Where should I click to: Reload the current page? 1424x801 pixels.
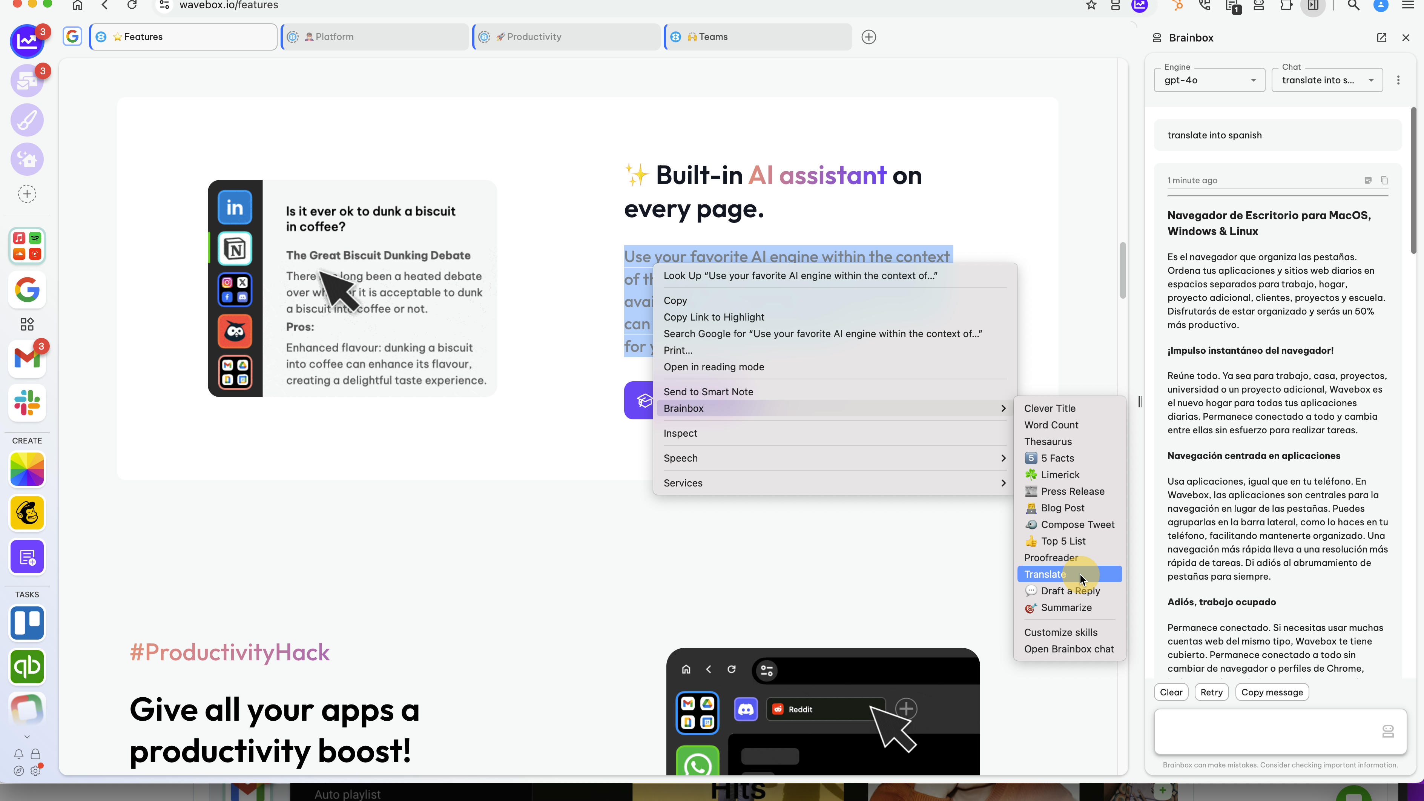[132, 5]
